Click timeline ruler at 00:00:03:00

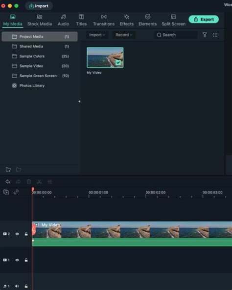click(x=212, y=192)
